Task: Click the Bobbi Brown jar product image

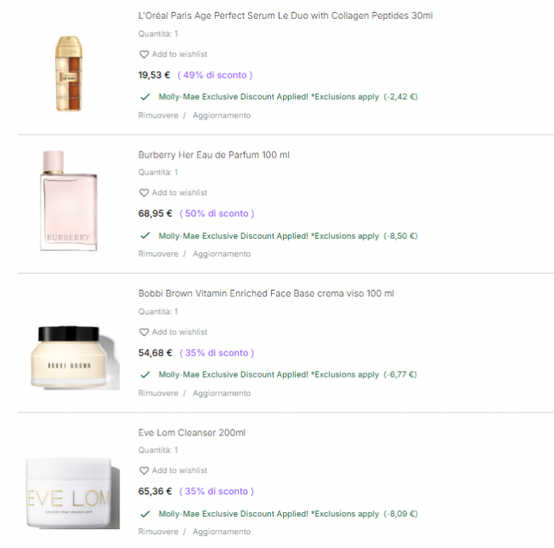Action: 73,357
